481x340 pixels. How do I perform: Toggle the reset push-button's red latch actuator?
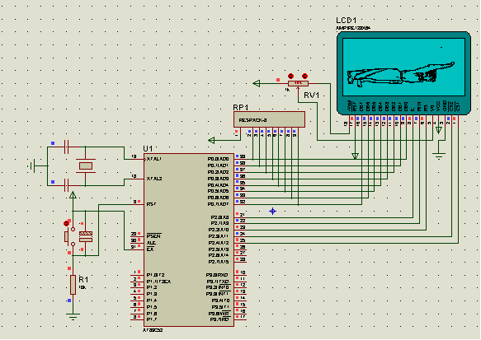coord(66,223)
